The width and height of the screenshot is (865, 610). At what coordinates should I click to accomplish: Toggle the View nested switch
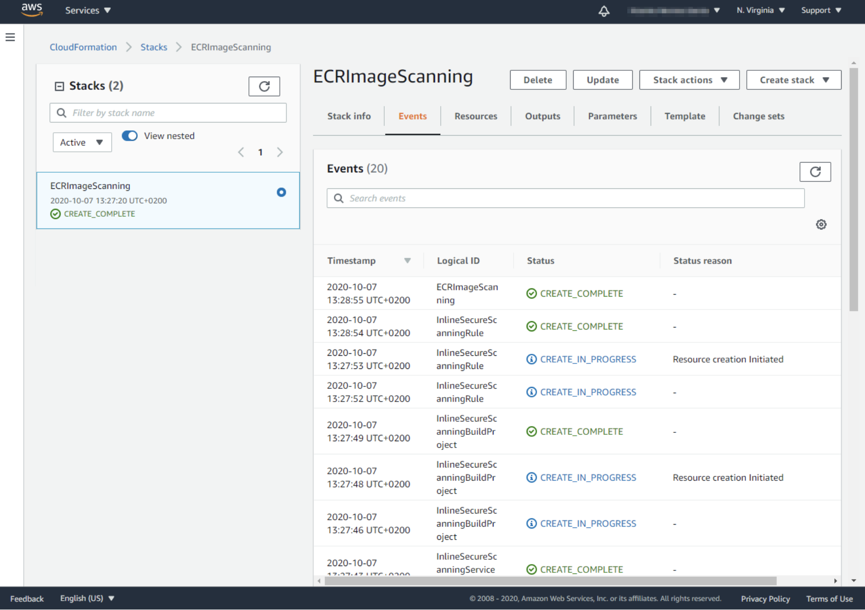point(130,136)
